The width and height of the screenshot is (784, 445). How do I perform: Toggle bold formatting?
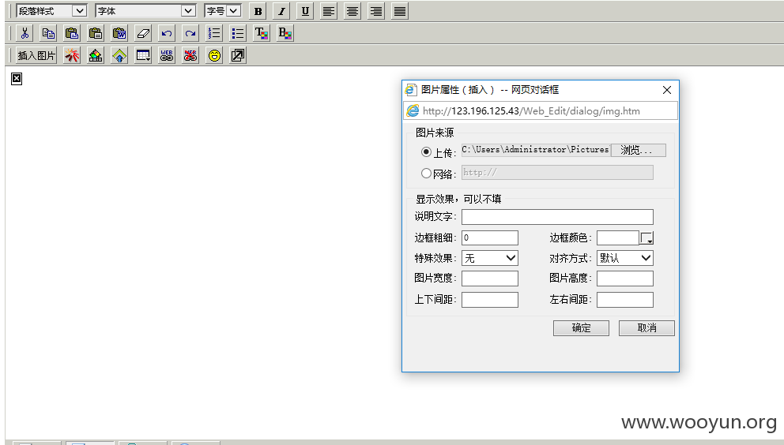point(258,11)
